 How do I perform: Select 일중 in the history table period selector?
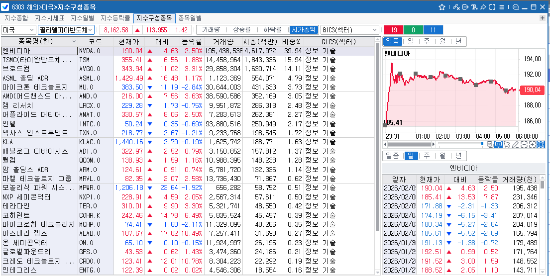[392, 156]
